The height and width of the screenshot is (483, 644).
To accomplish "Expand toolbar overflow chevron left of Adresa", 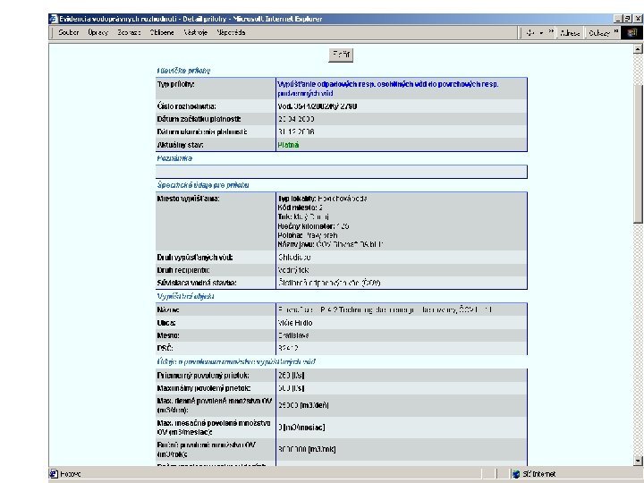I will [551, 31].
